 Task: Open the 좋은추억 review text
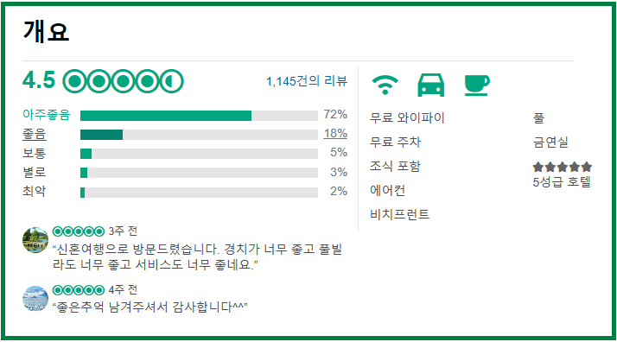pyautogui.click(x=149, y=307)
